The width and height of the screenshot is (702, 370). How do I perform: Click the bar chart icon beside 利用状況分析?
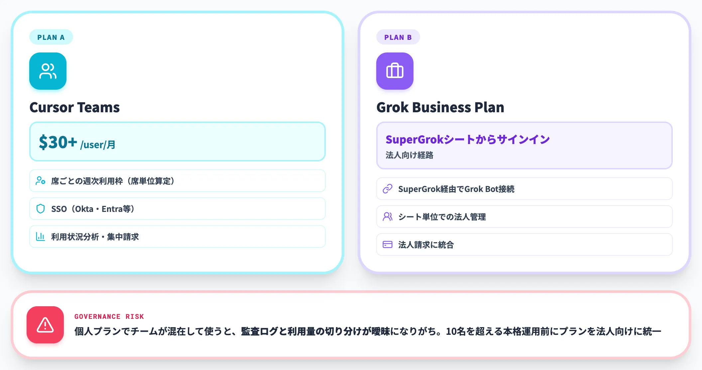point(41,236)
